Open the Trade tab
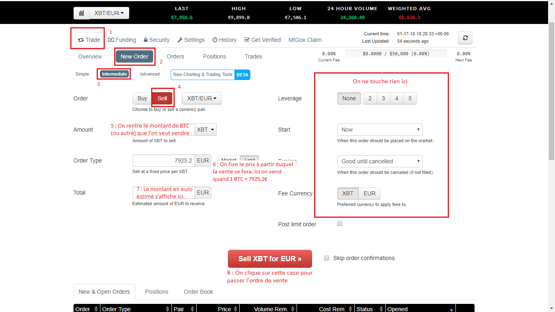The image size is (555, 312). [x=89, y=40]
